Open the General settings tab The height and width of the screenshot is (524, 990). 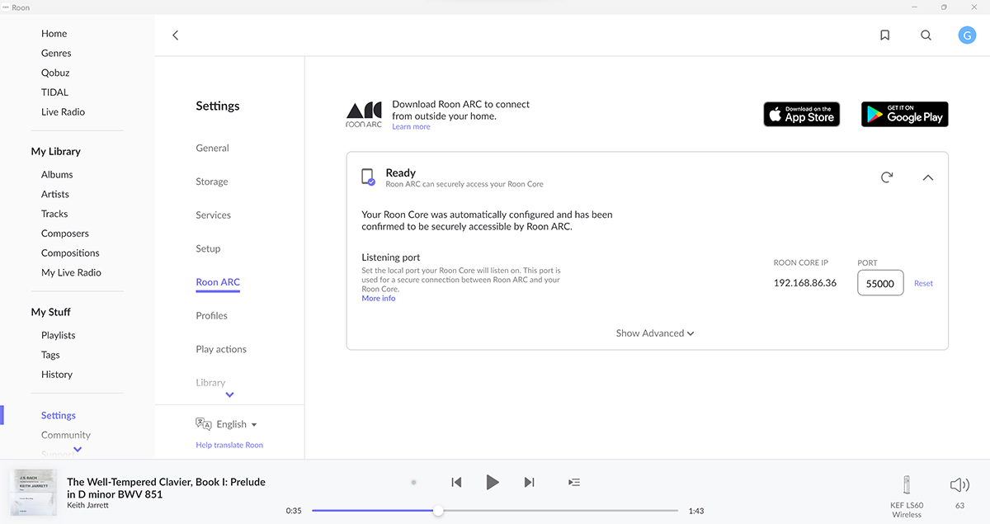point(212,149)
